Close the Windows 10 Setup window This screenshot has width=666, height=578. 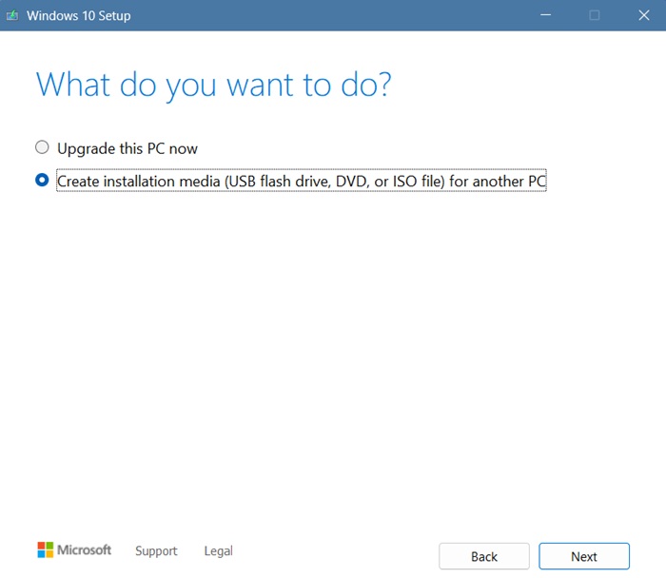click(644, 15)
